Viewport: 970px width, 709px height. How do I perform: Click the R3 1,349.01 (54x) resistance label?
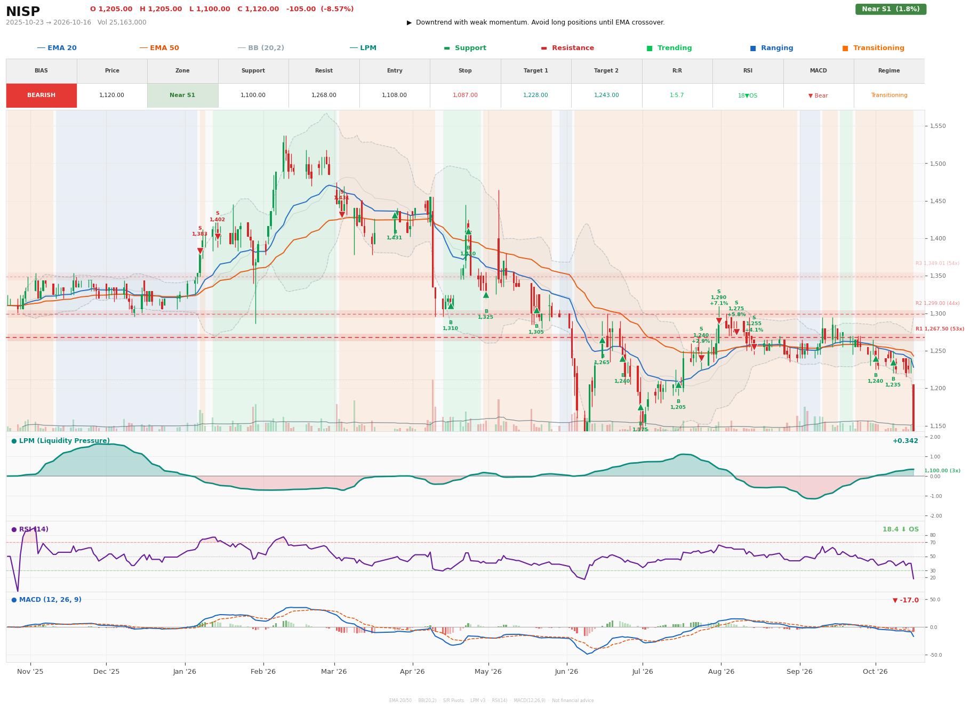[x=937, y=263]
